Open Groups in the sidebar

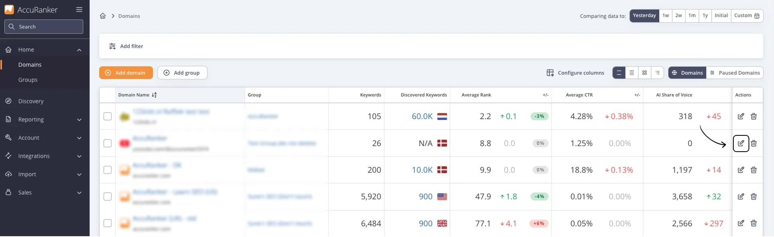coord(28,80)
